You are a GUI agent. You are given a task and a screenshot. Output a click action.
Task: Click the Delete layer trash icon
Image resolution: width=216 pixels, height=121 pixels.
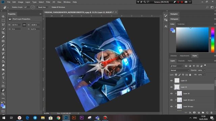212,113
